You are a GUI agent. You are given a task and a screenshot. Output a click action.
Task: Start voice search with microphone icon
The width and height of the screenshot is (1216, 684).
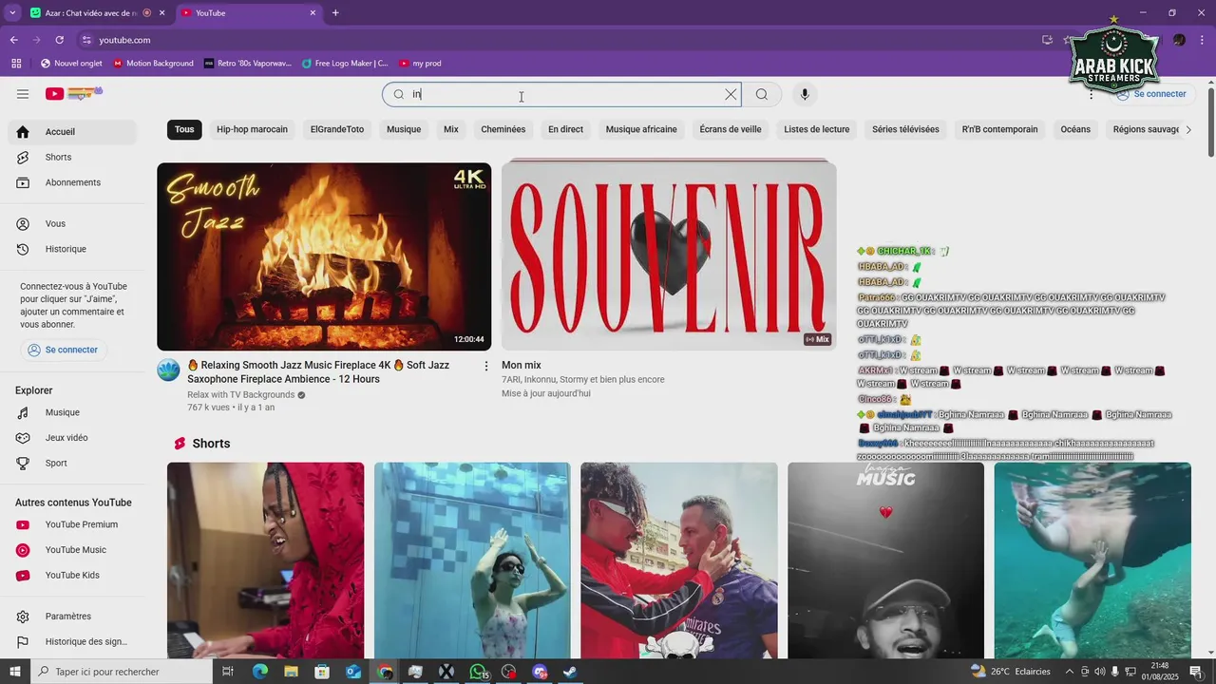pos(805,94)
